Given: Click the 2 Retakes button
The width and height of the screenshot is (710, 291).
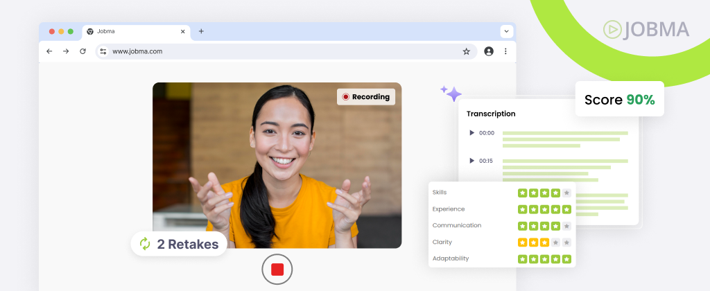Looking at the screenshot, I should 179,244.
